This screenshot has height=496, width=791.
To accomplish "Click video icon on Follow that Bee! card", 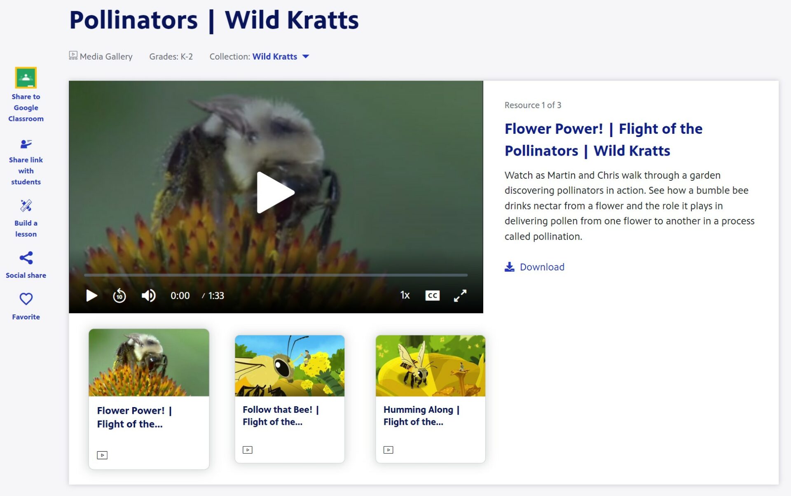I will (248, 450).
